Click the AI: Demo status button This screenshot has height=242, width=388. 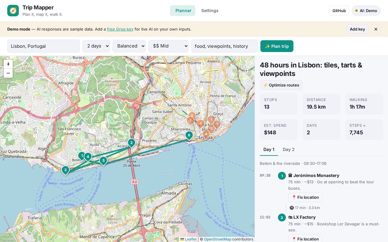[x=366, y=11]
